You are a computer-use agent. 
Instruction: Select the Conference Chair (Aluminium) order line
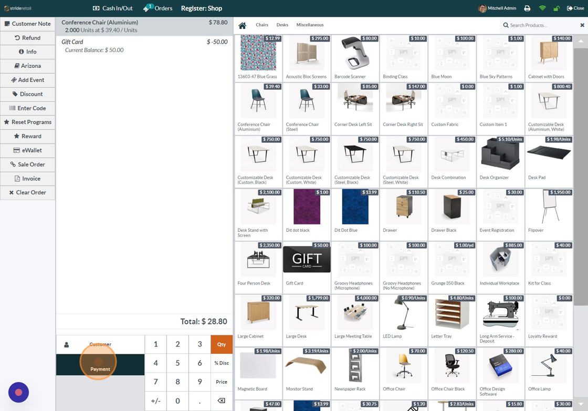click(x=144, y=26)
